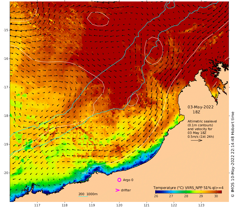Click the 0.5m/s velocity scale arrow
236x209 pixels.
[x=196, y=140]
